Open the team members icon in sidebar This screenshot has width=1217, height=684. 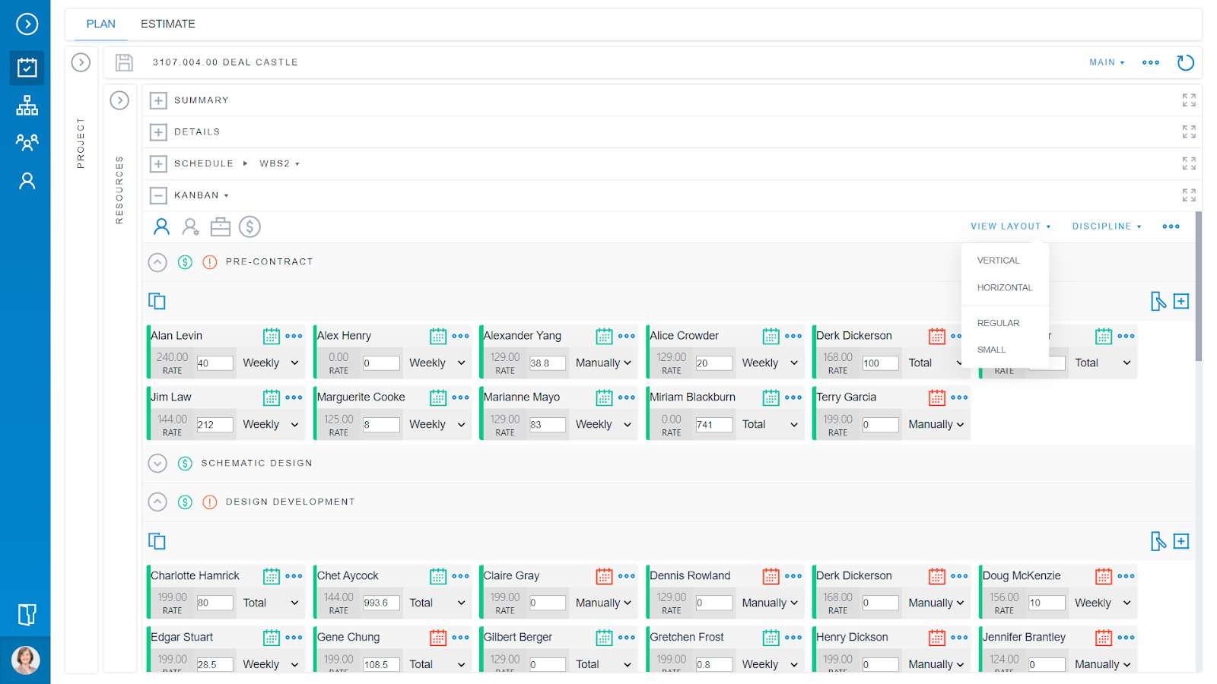(x=27, y=142)
